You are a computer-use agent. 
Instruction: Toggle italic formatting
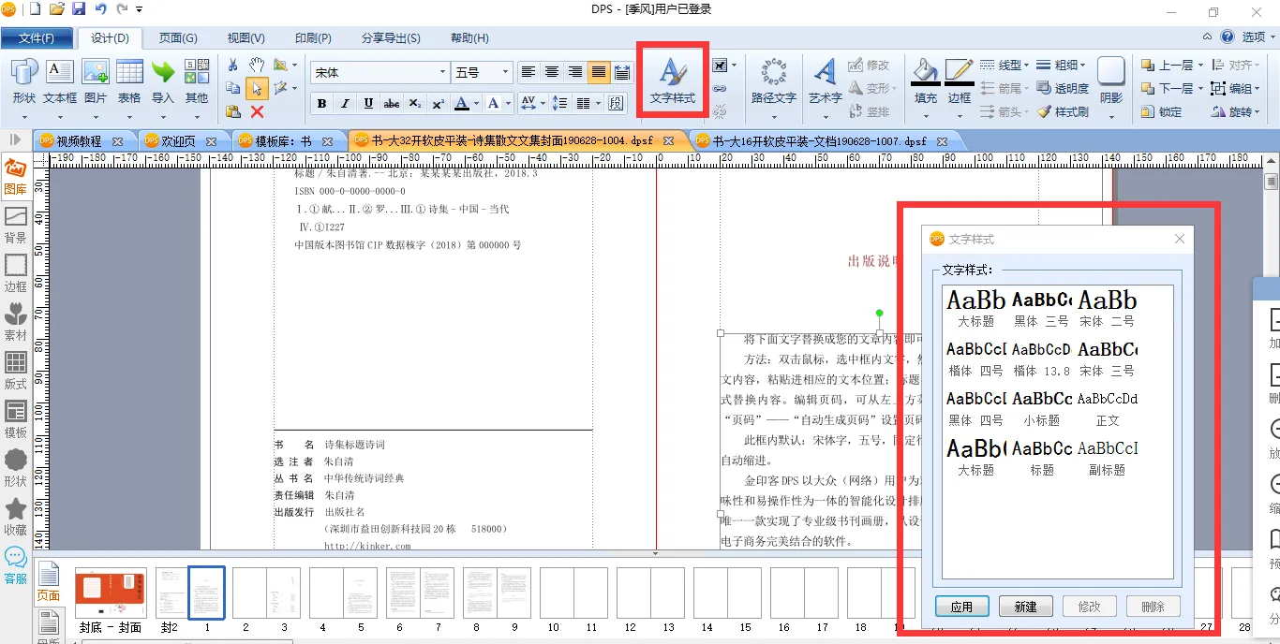[345, 103]
